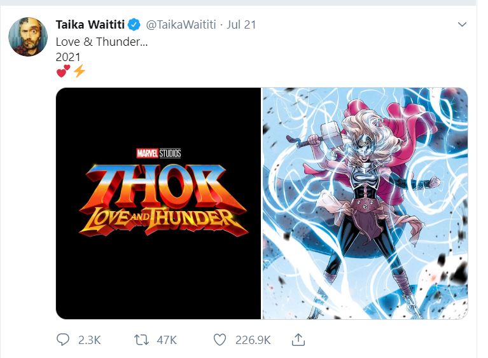Expand the tweet options chevron

(463, 25)
